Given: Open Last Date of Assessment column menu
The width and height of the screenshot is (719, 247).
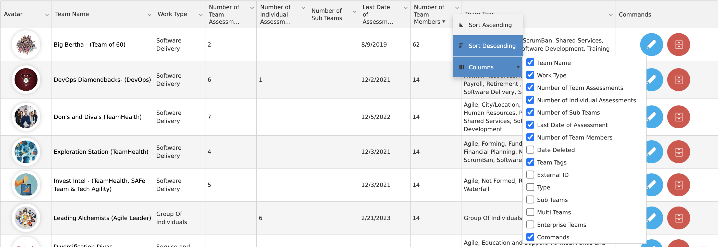Looking at the screenshot, I should click(x=406, y=8).
